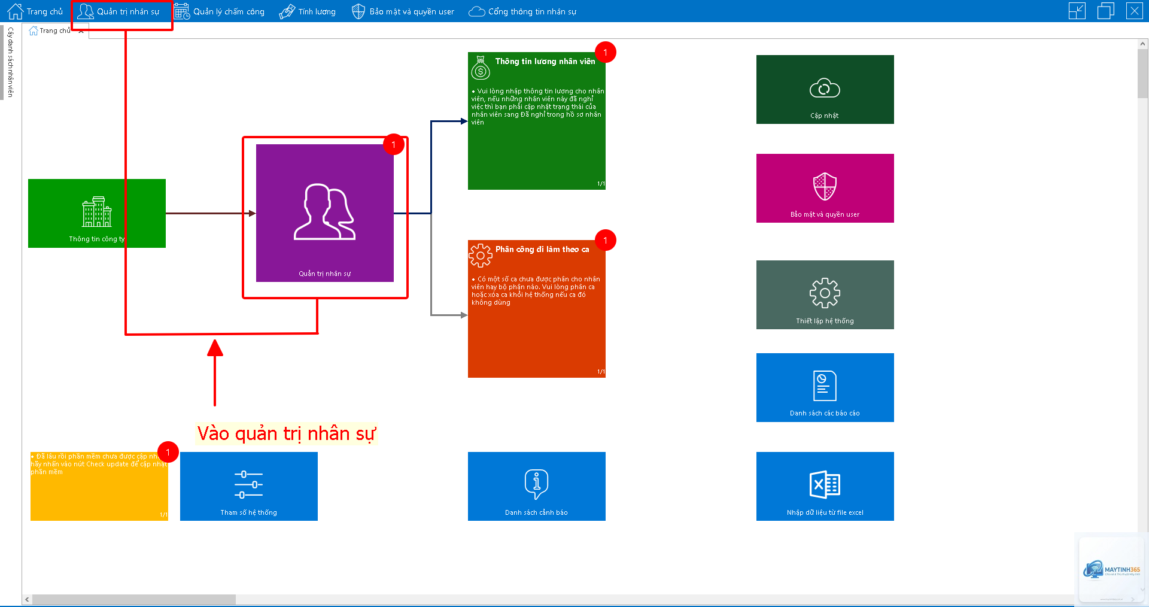Click the shield icon in top menu

358,11
